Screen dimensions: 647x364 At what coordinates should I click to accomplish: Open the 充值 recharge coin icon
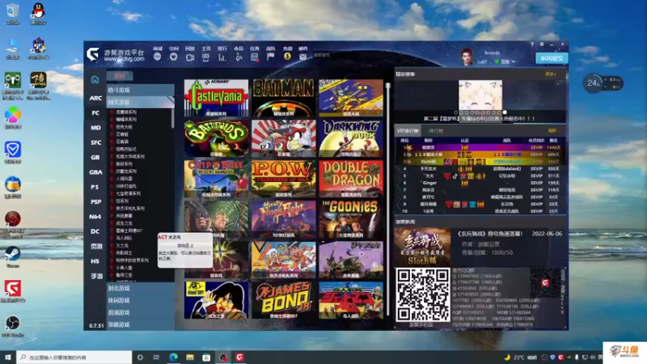pos(287,57)
